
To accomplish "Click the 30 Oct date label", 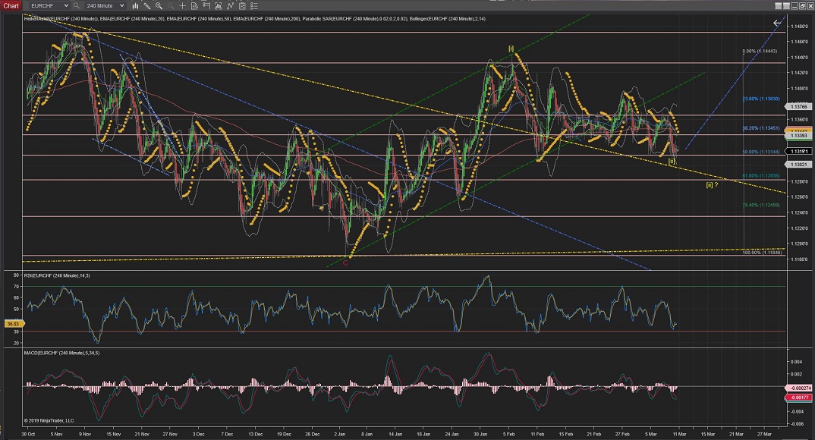I will pos(28,434).
